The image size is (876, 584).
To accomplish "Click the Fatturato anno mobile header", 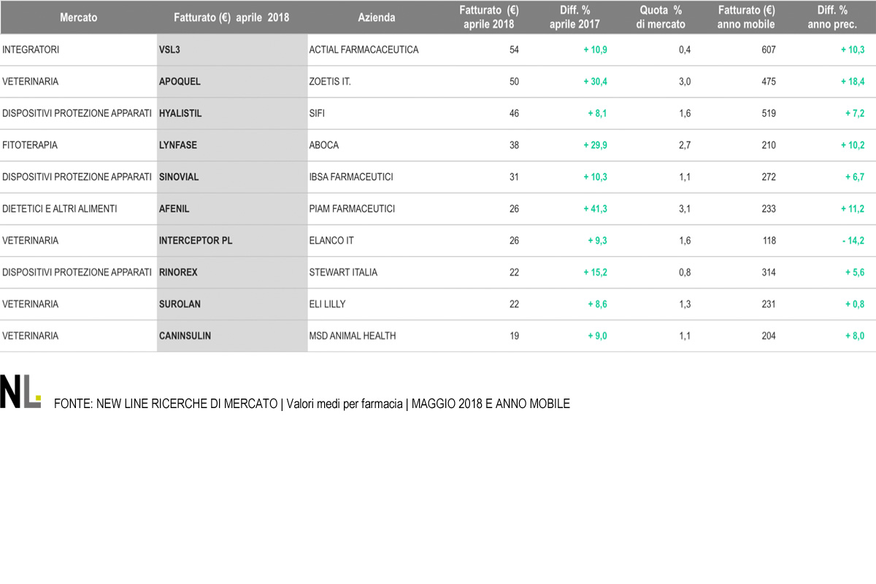I will pos(746,17).
